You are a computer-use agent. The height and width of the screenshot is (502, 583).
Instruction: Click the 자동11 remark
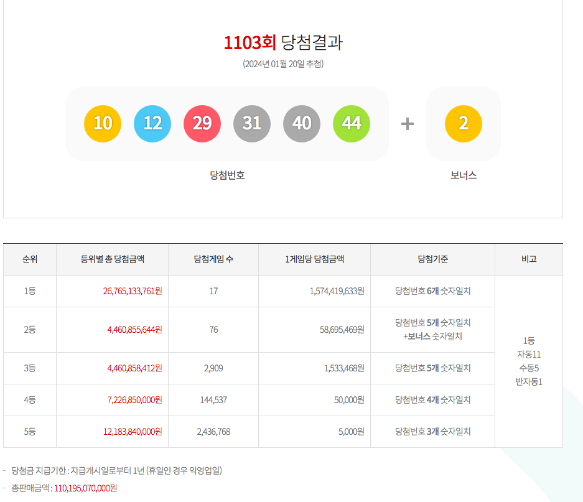tap(529, 355)
